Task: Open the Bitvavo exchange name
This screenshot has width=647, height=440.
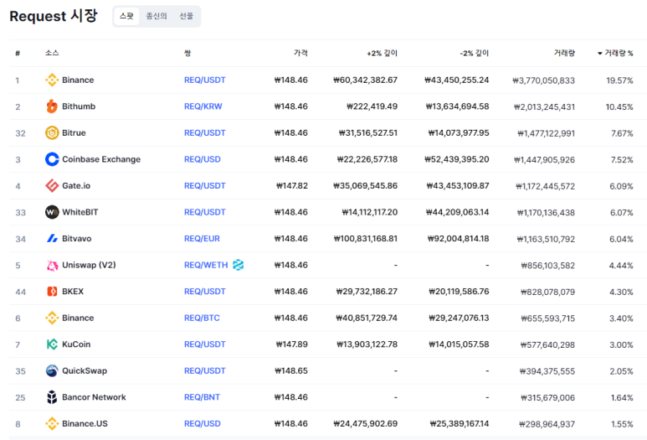Action: [x=77, y=238]
